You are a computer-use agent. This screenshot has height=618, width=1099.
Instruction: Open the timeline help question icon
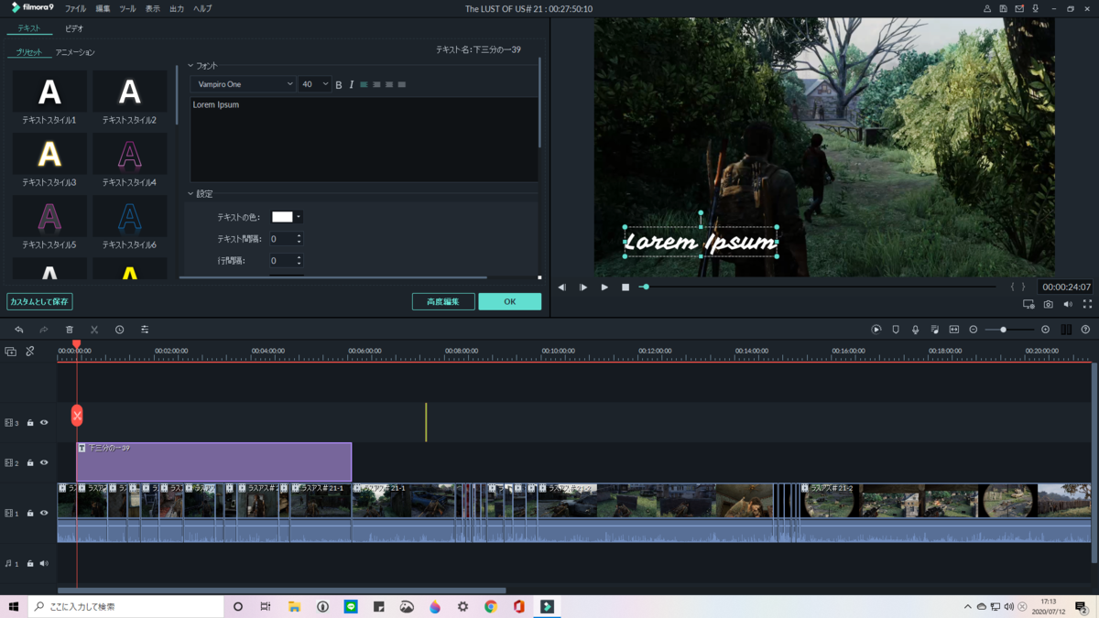coord(1085,330)
